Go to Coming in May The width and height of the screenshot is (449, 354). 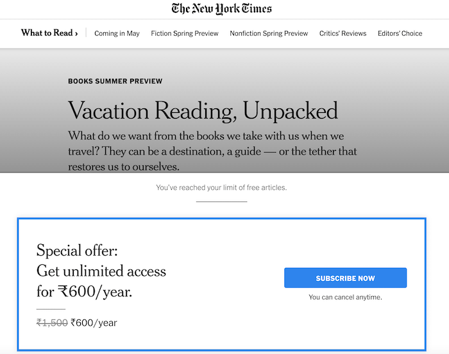tap(117, 33)
